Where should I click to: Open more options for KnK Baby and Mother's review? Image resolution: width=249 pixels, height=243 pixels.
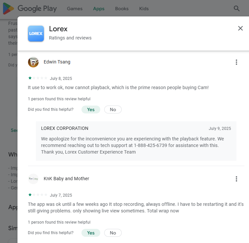coord(236,179)
